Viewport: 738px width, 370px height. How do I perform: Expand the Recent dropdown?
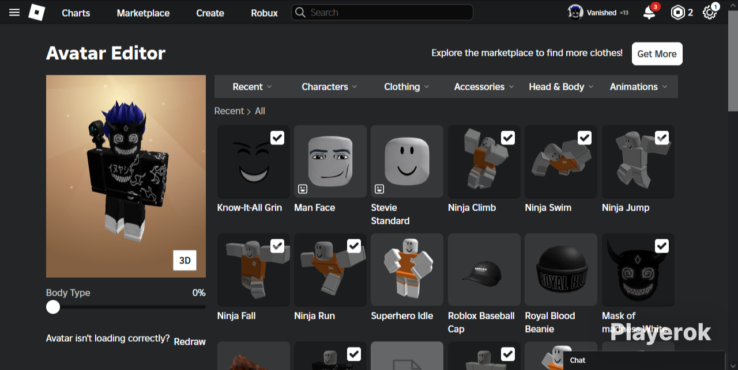pyautogui.click(x=252, y=87)
